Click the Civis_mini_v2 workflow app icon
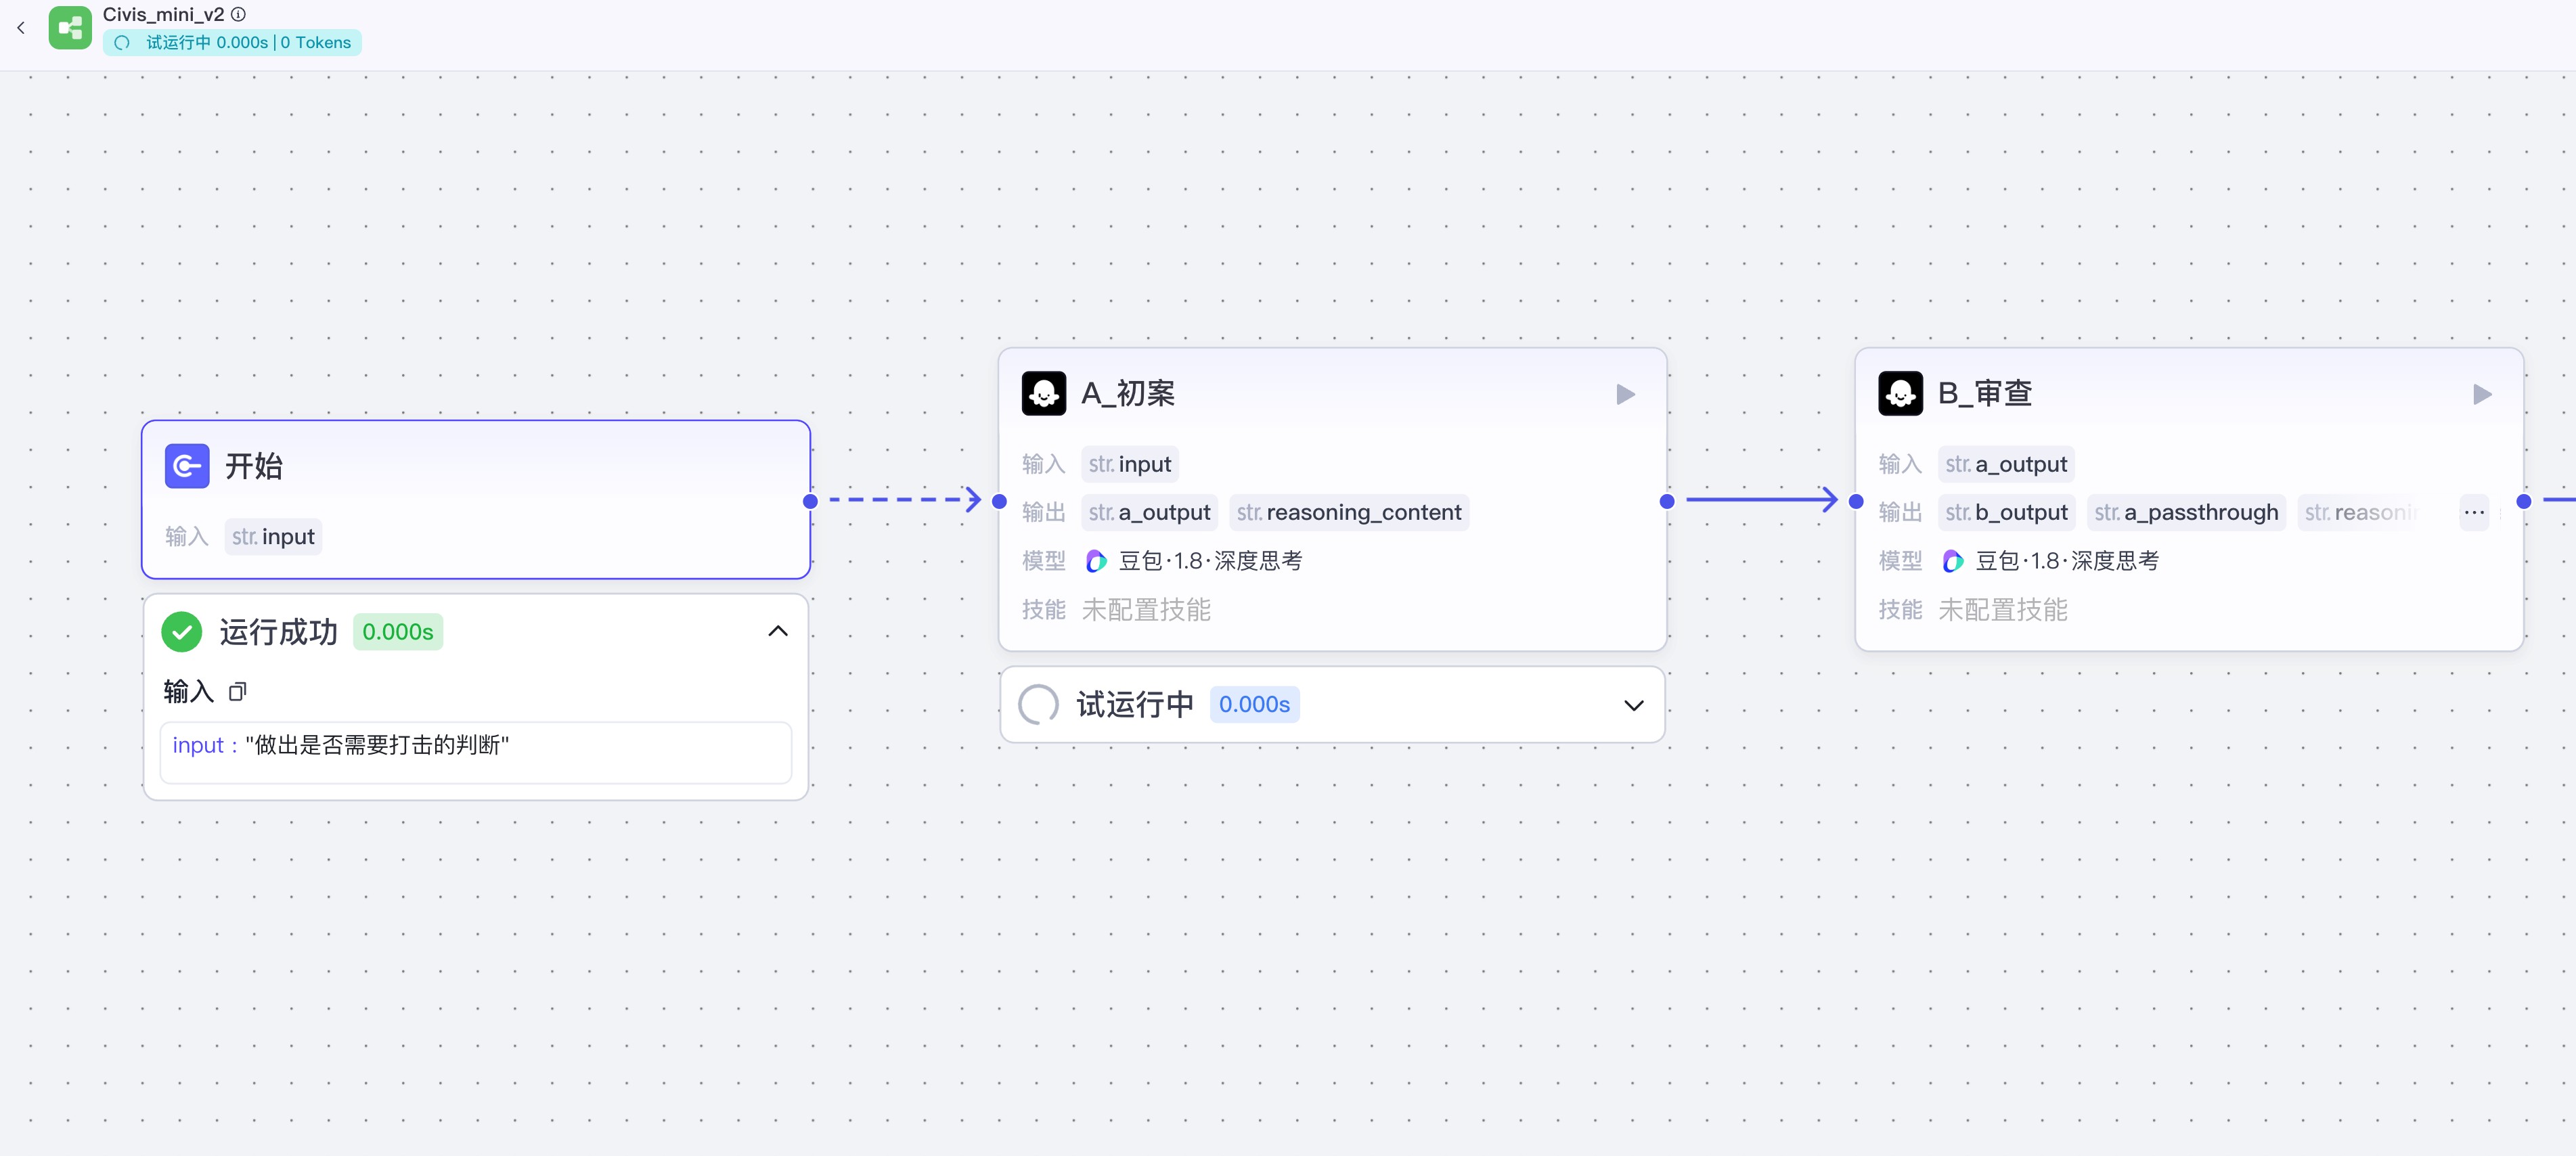Image resolution: width=2576 pixels, height=1156 pixels. coord(70,28)
